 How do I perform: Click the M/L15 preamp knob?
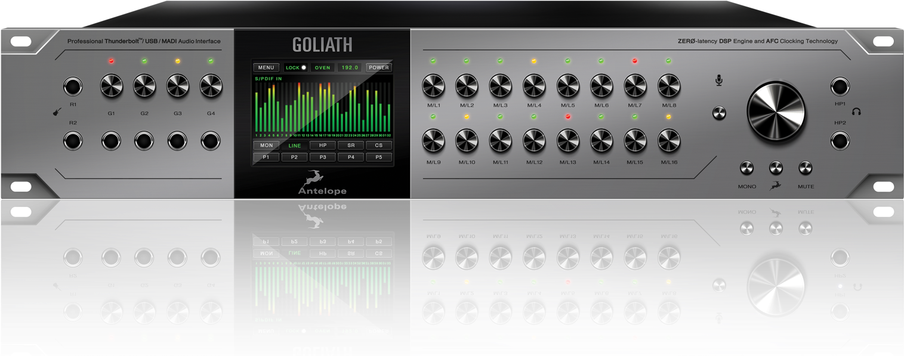click(x=635, y=141)
